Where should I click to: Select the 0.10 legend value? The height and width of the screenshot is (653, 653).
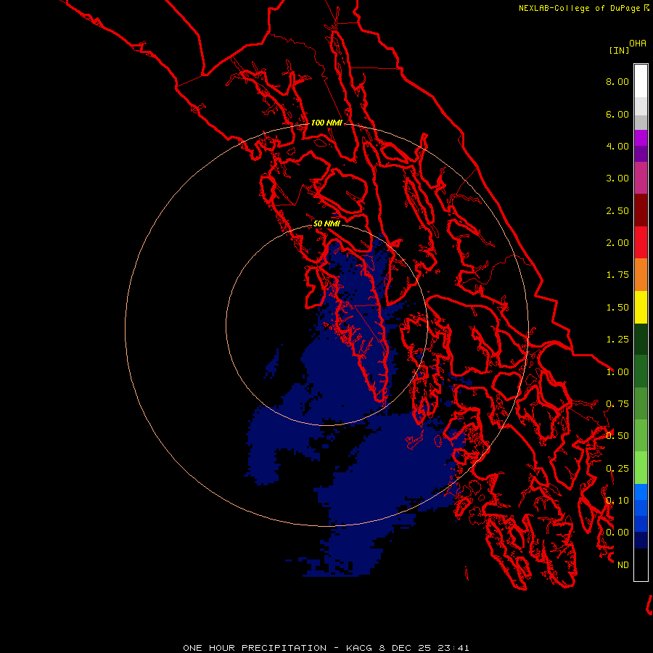coord(617,501)
